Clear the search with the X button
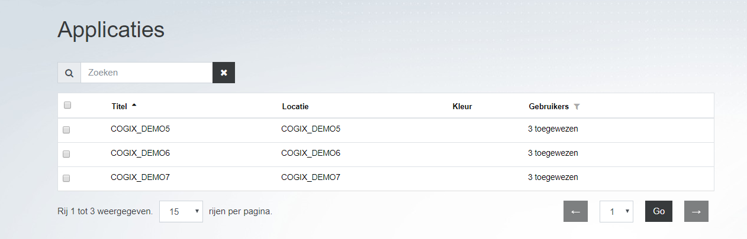Screen dimensions: 747x239 pos(224,73)
